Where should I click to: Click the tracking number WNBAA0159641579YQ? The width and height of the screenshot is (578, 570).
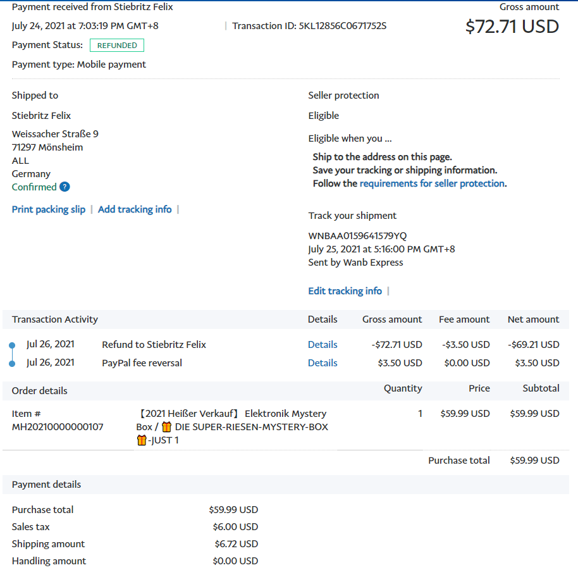(357, 236)
